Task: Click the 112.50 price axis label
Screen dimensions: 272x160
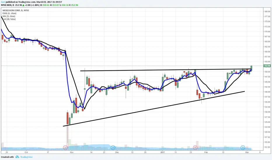Action: click(x=267, y=147)
